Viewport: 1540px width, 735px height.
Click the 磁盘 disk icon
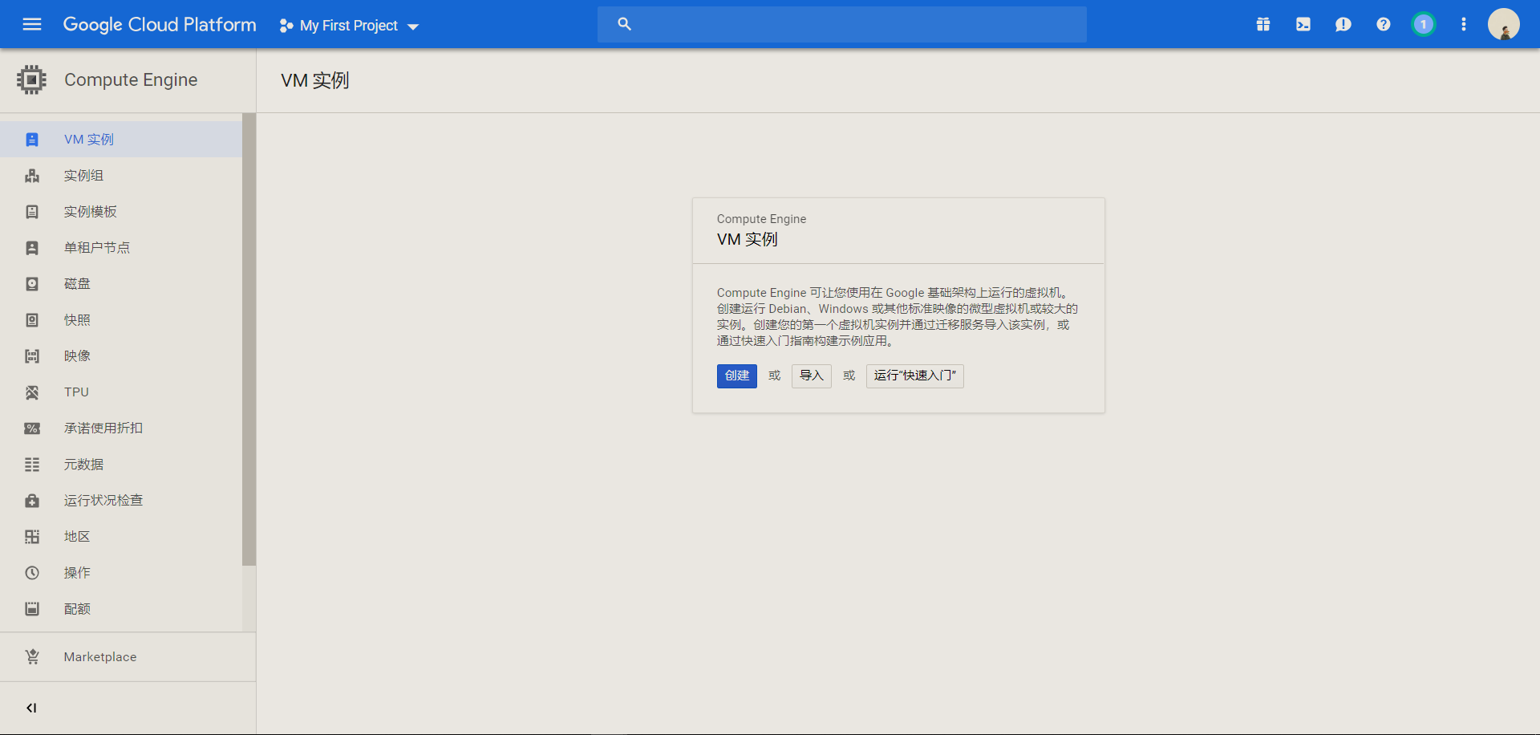(32, 284)
